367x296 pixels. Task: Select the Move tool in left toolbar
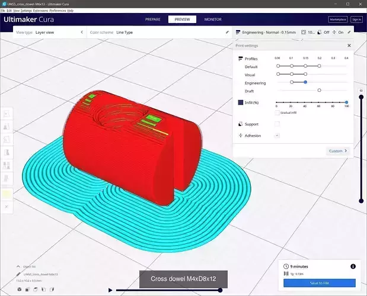(x=7, y=114)
